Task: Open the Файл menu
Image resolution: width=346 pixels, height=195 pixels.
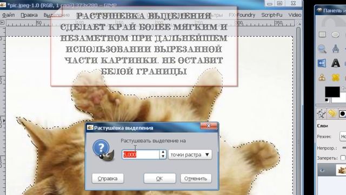Action: point(9,15)
